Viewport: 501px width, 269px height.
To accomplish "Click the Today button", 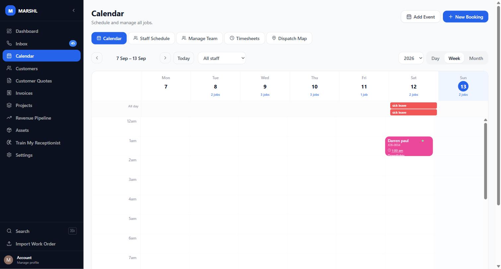I will coord(183,58).
